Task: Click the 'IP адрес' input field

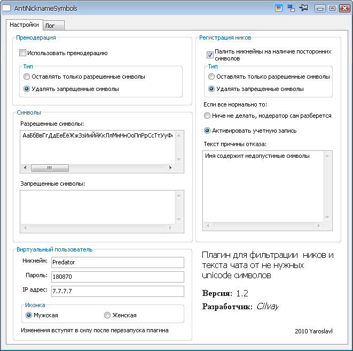Action: pos(117,291)
